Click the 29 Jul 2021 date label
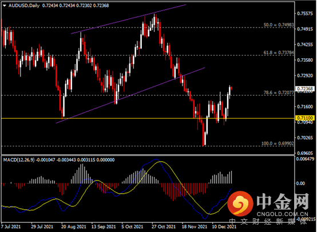This screenshot has height=232, width=317. pyautogui.click(x=42, y=227)
